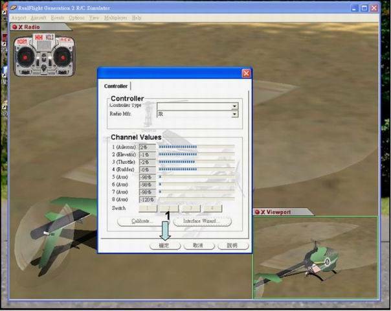Screen dimensions: 391x311
Task: Expand the Controller Type dropdown
Action: (234, 106)
